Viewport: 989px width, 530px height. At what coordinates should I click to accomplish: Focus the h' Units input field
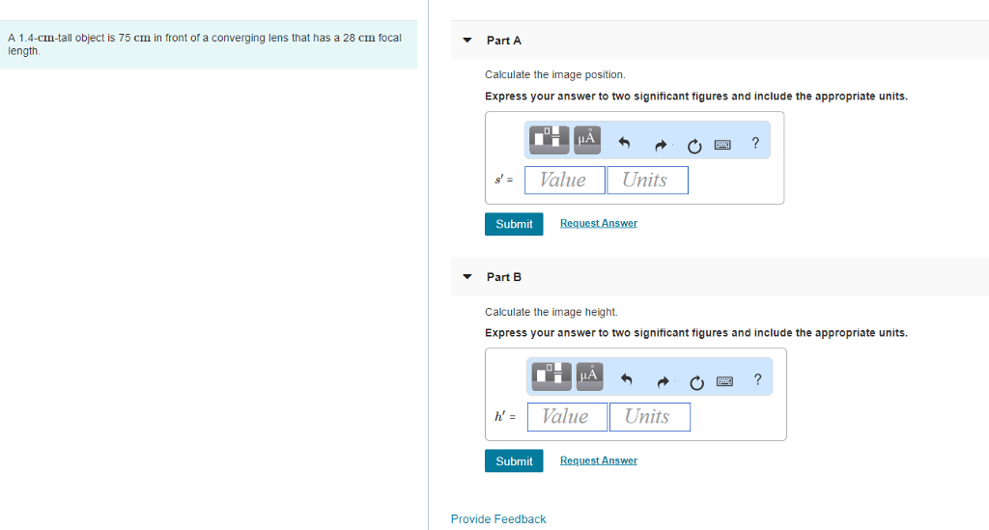[649, 417]
